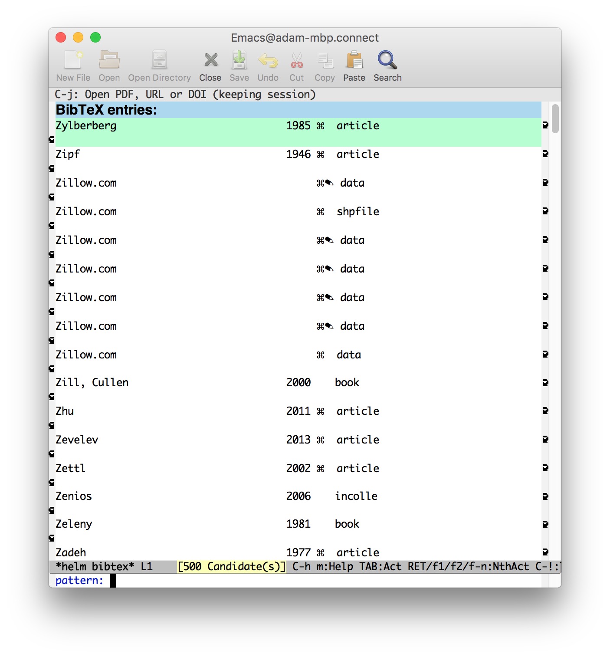Close the current buffer via the X icon
The image size is (610, 657).
210,64
